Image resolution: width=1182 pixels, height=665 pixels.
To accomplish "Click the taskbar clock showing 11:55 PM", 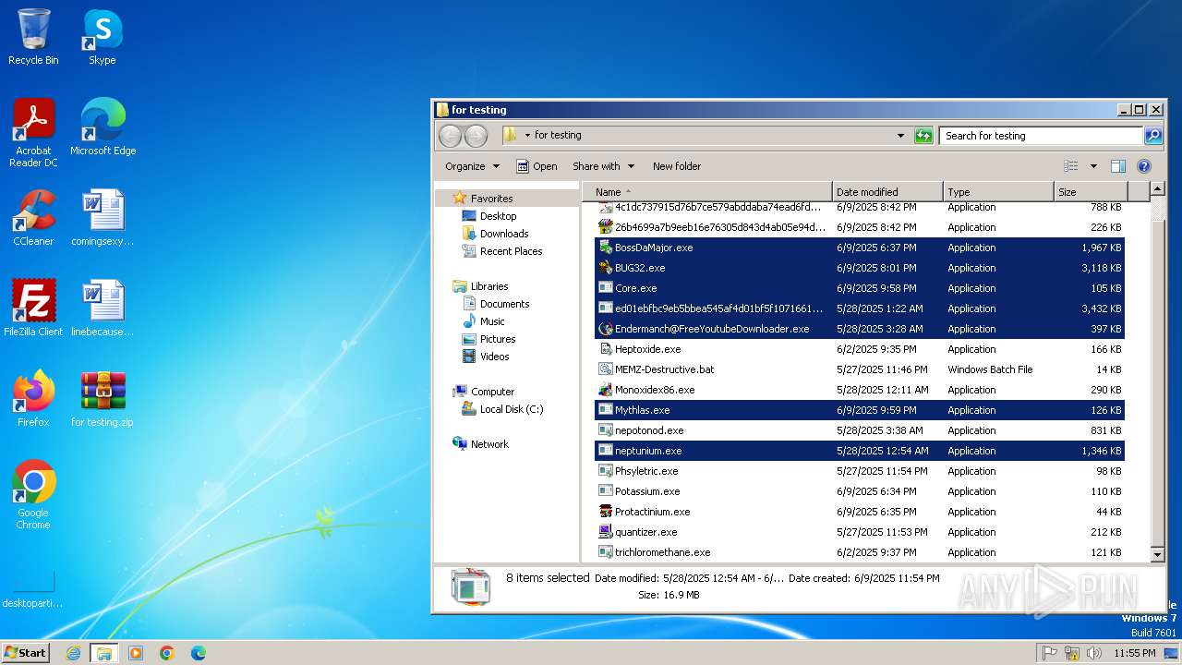I will [1134, 653].
